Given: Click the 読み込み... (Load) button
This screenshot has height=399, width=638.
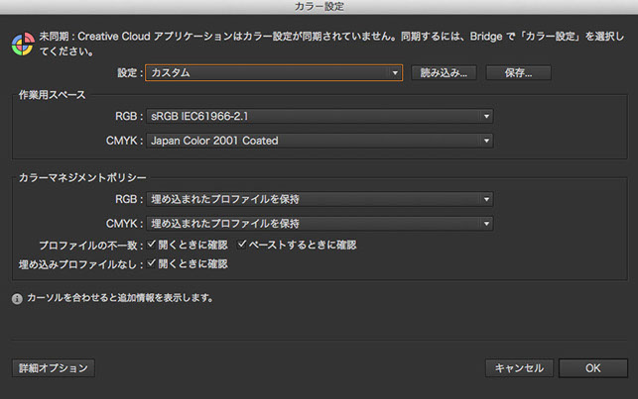Looking at the screenshot, I should click(x=444, y=73).
